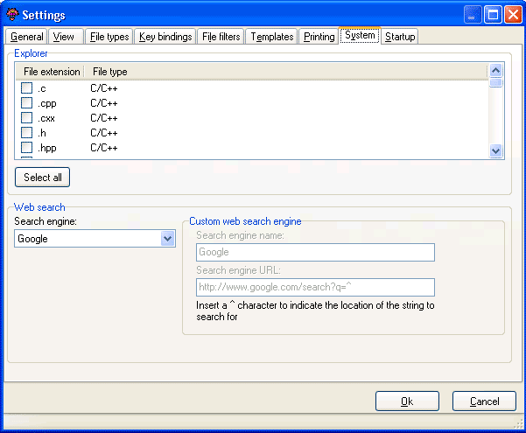This screenshot has height=433, width=526.
Task: Switch to the Templates tab
Action: [271, 37]
